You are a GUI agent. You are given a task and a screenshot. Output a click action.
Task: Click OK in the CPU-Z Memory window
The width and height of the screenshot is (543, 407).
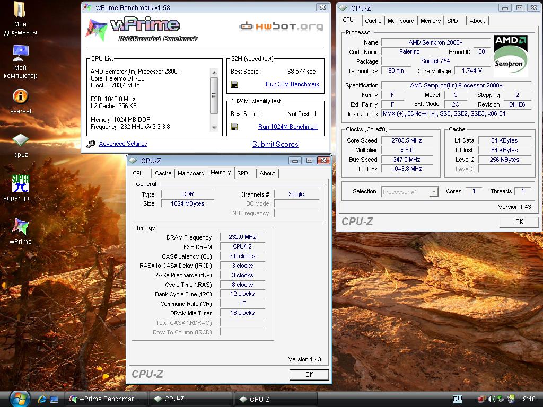[x=309, y=375]
